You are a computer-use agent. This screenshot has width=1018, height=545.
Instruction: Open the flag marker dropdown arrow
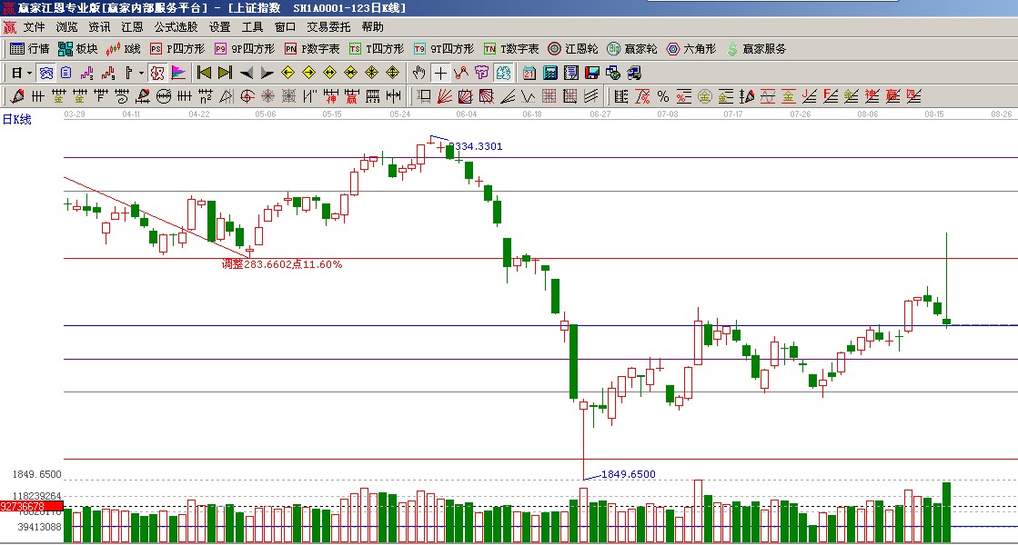click(x=140, y=73)
